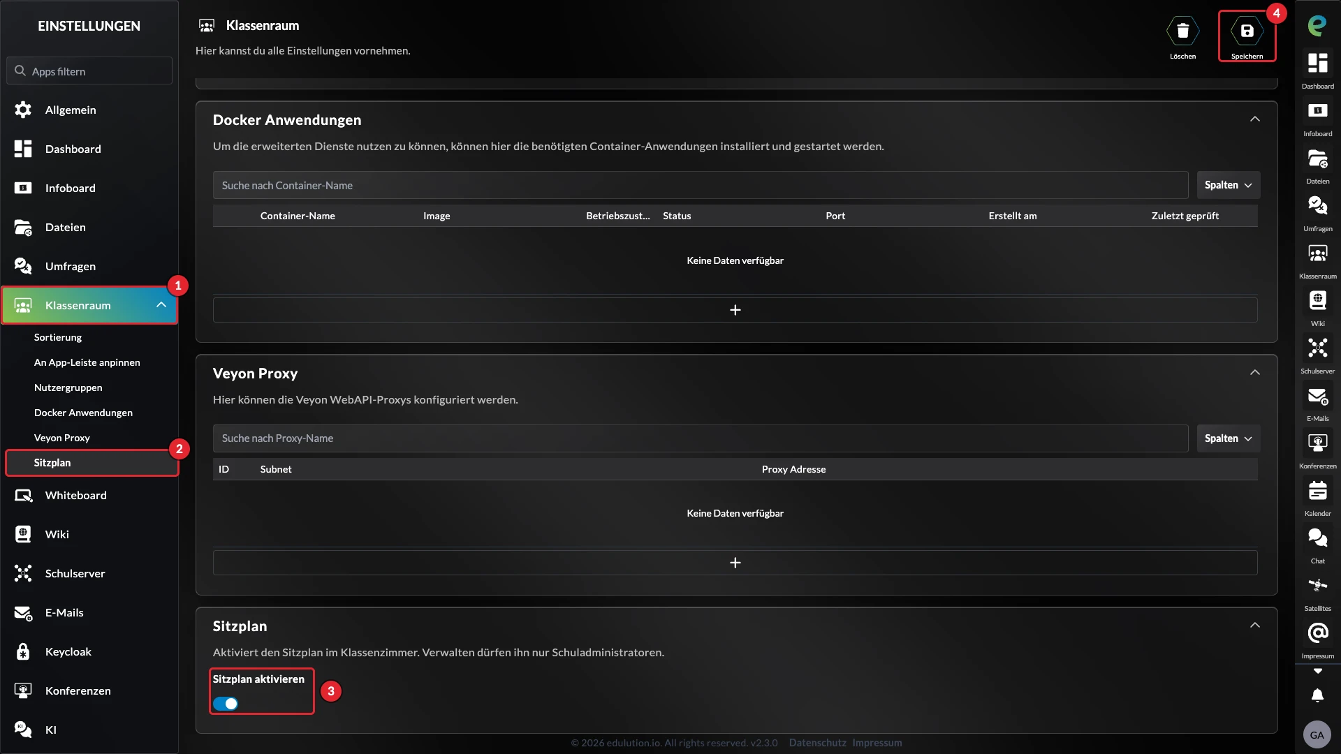Sort by Status column header
Image resolution: width=1341 pixels, height=754 pixels.
coord(677,216)
